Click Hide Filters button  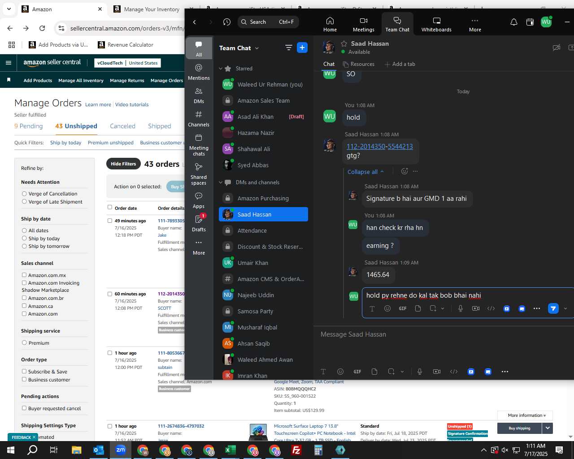point(123,164)
